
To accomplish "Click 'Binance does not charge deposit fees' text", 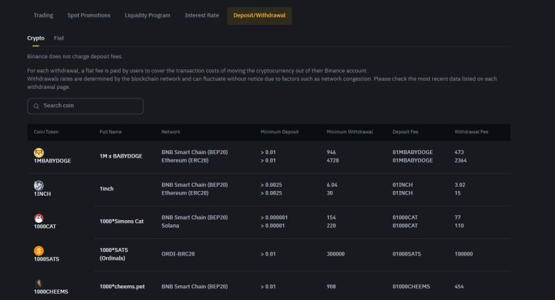I will click(x=75, y=56).
